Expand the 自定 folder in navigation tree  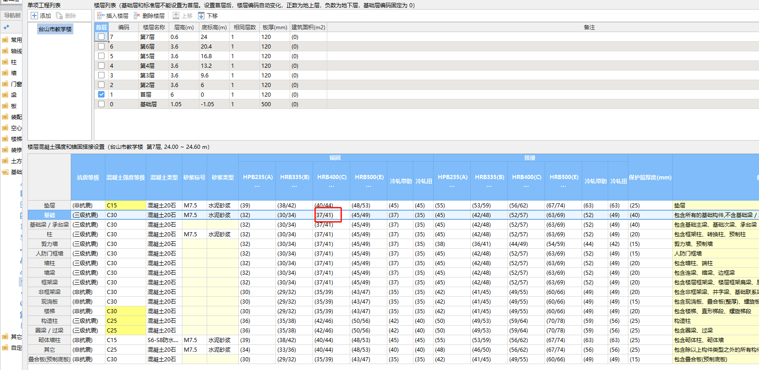click(5, 348)
